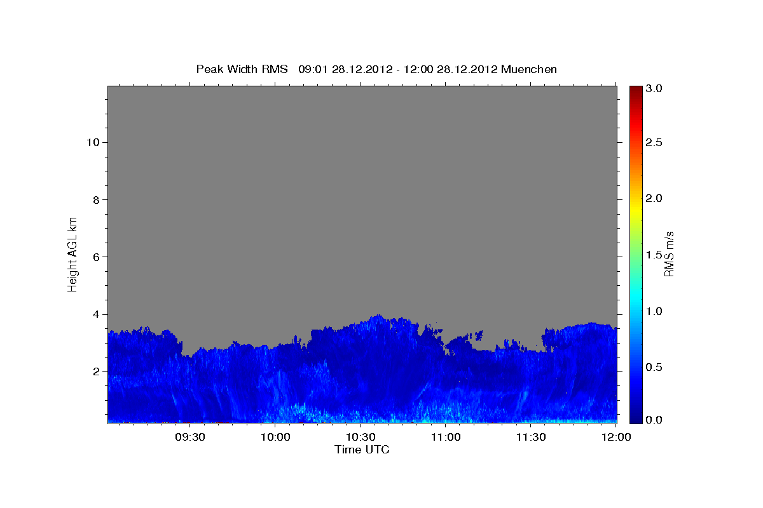Click the colorbar value 1.0
This screenshot has width=763, height=508.
(655, 311)
